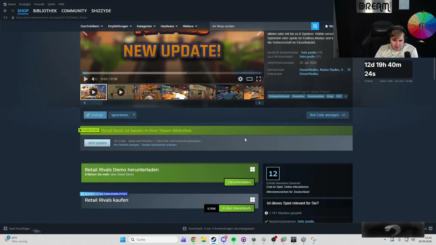Open Spotify from the taskbar
The height and width of the screenshot is (245, 436).
pos(234,240)
